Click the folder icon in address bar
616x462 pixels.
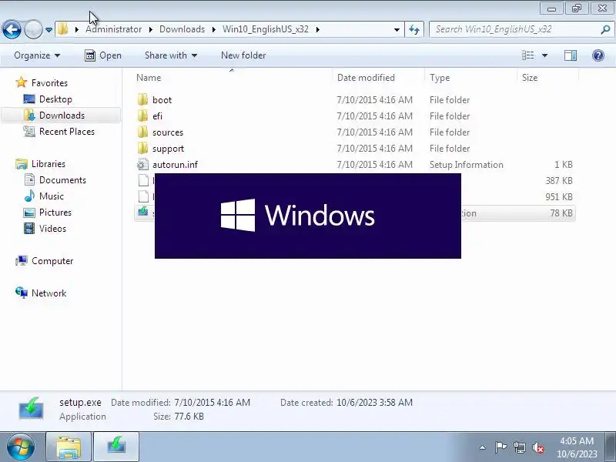[x=63, y=29]
